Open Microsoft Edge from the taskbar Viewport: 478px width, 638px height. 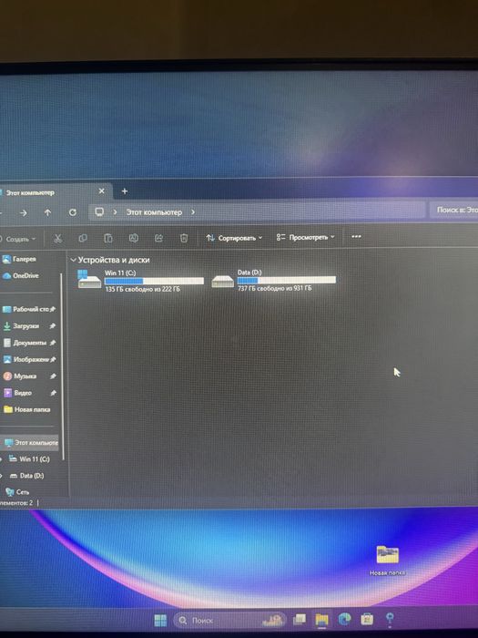tap(345, 619)
